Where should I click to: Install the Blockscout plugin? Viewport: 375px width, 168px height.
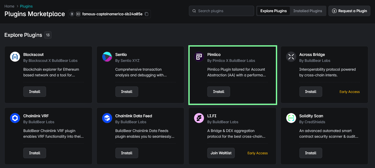34,91
